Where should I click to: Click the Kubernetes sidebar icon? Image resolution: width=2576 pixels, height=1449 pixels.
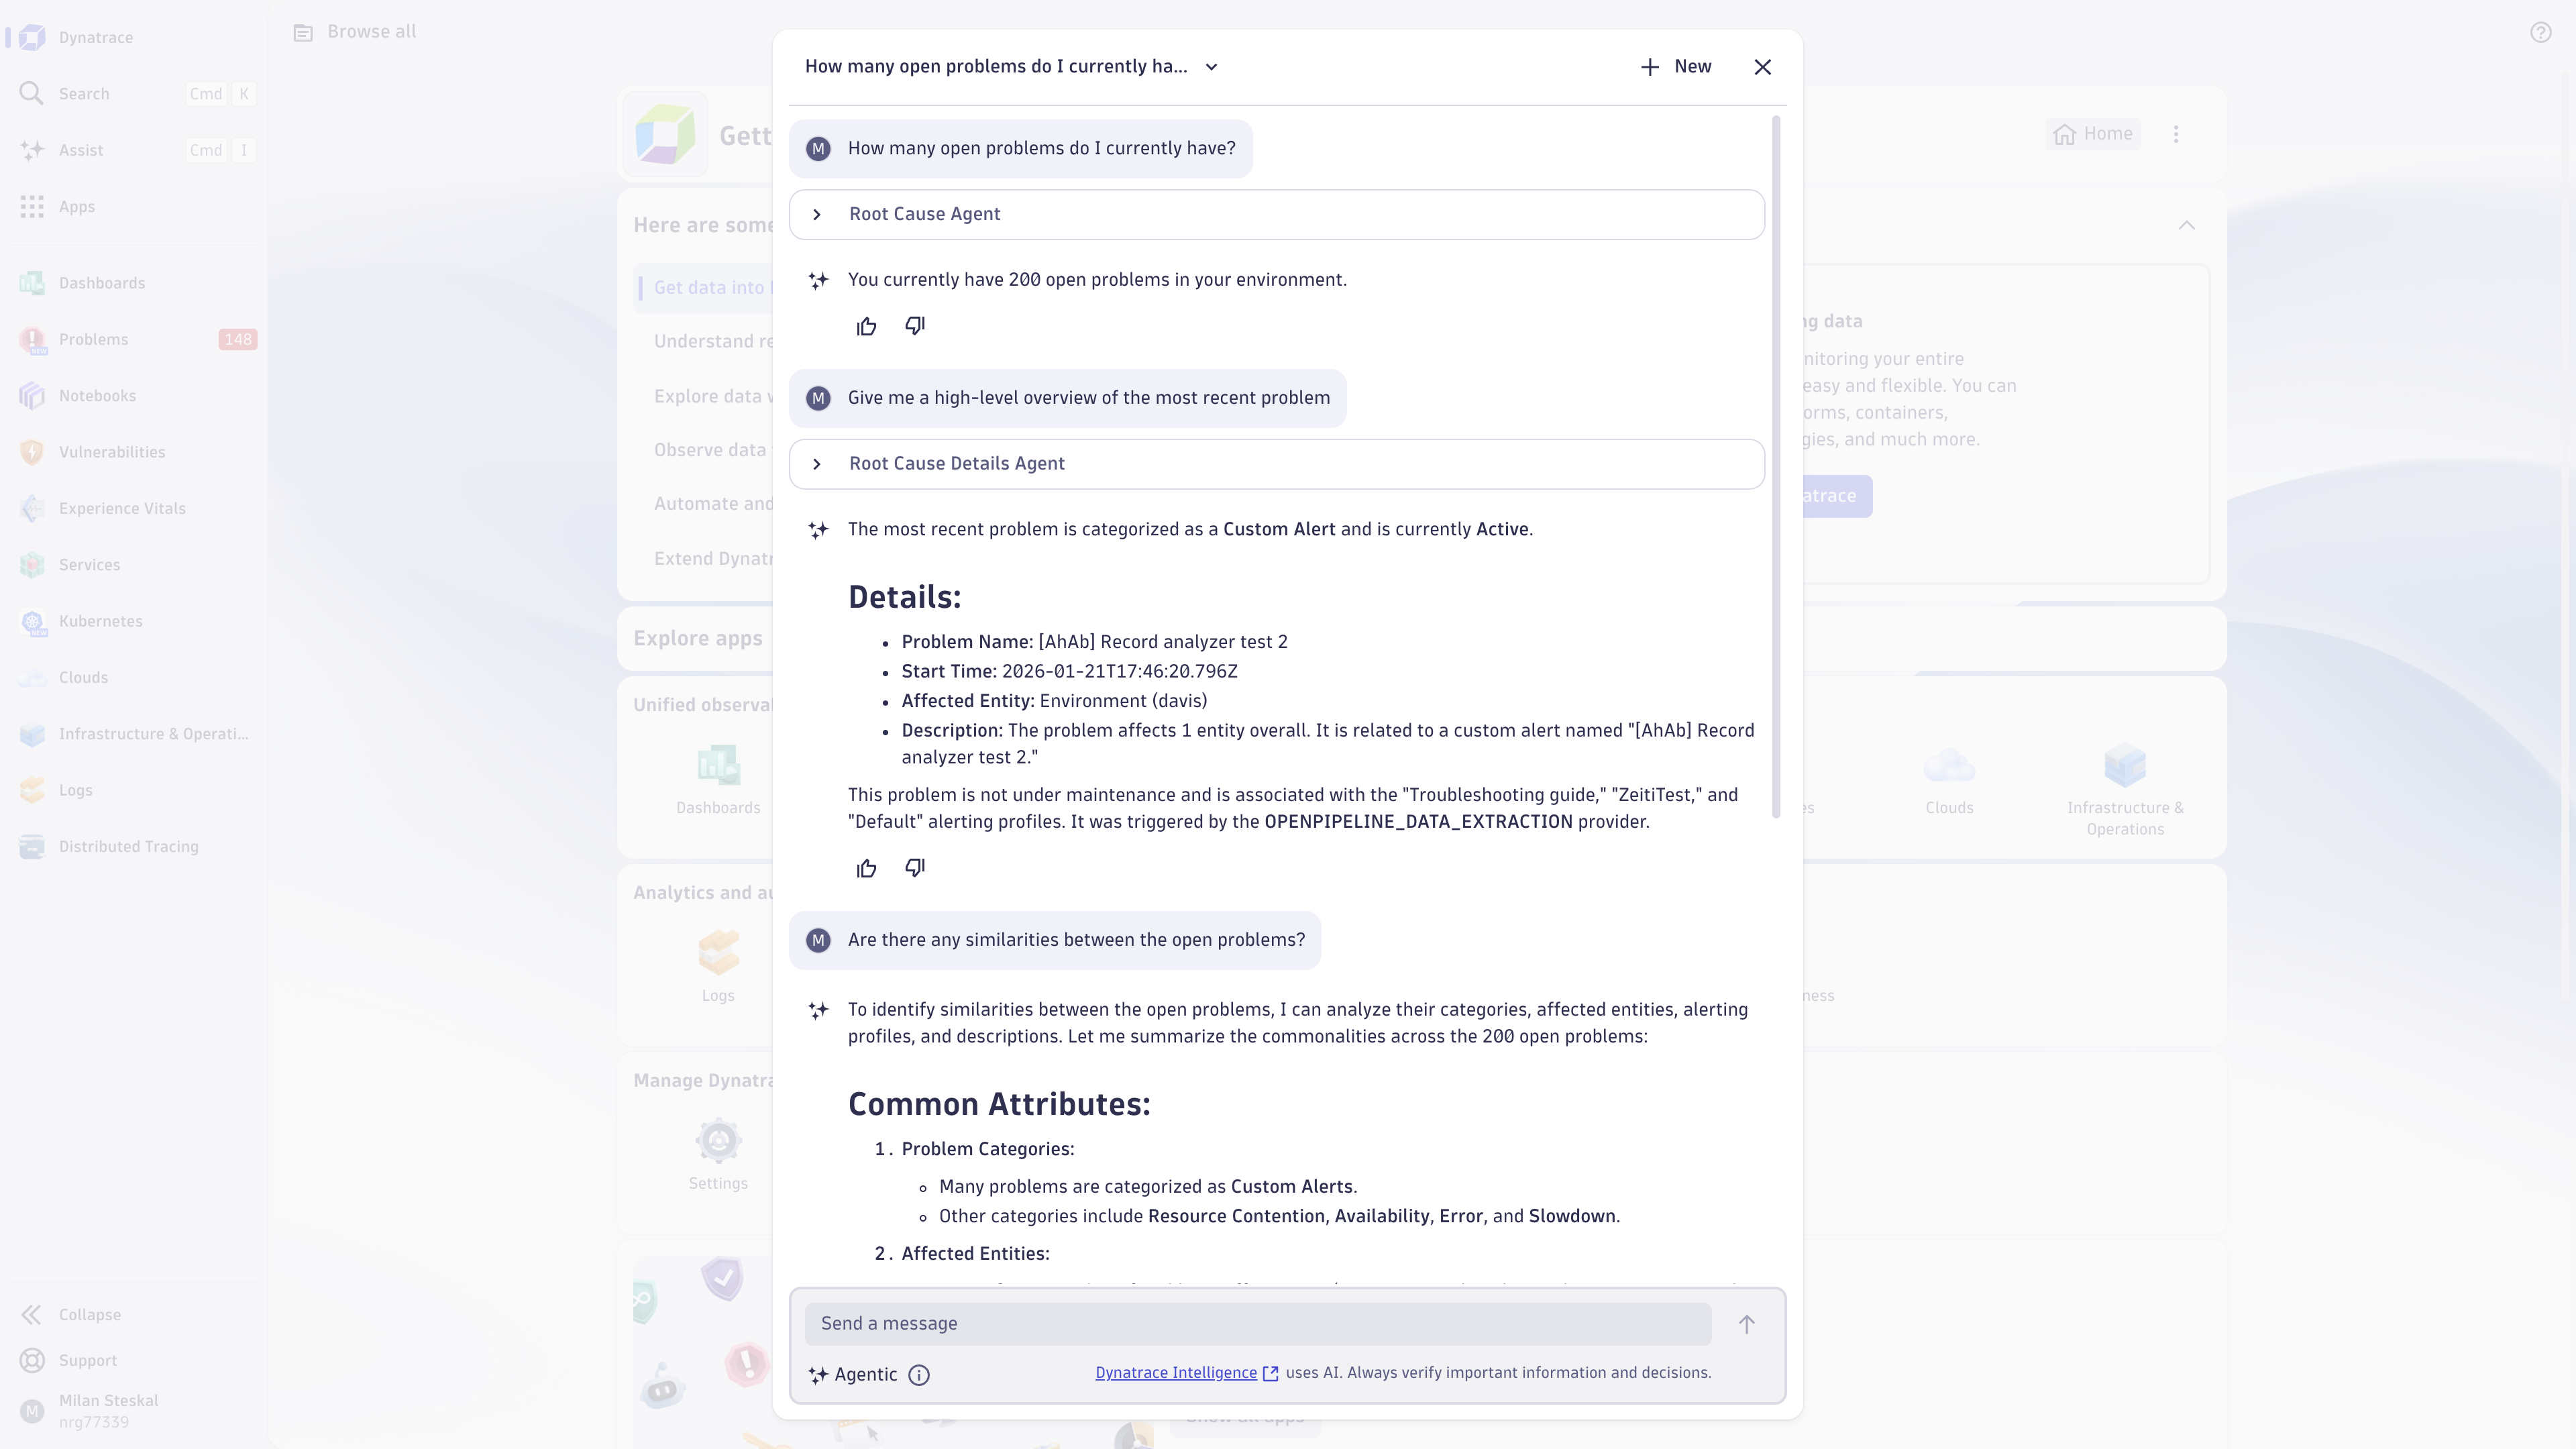pos(32,622)
